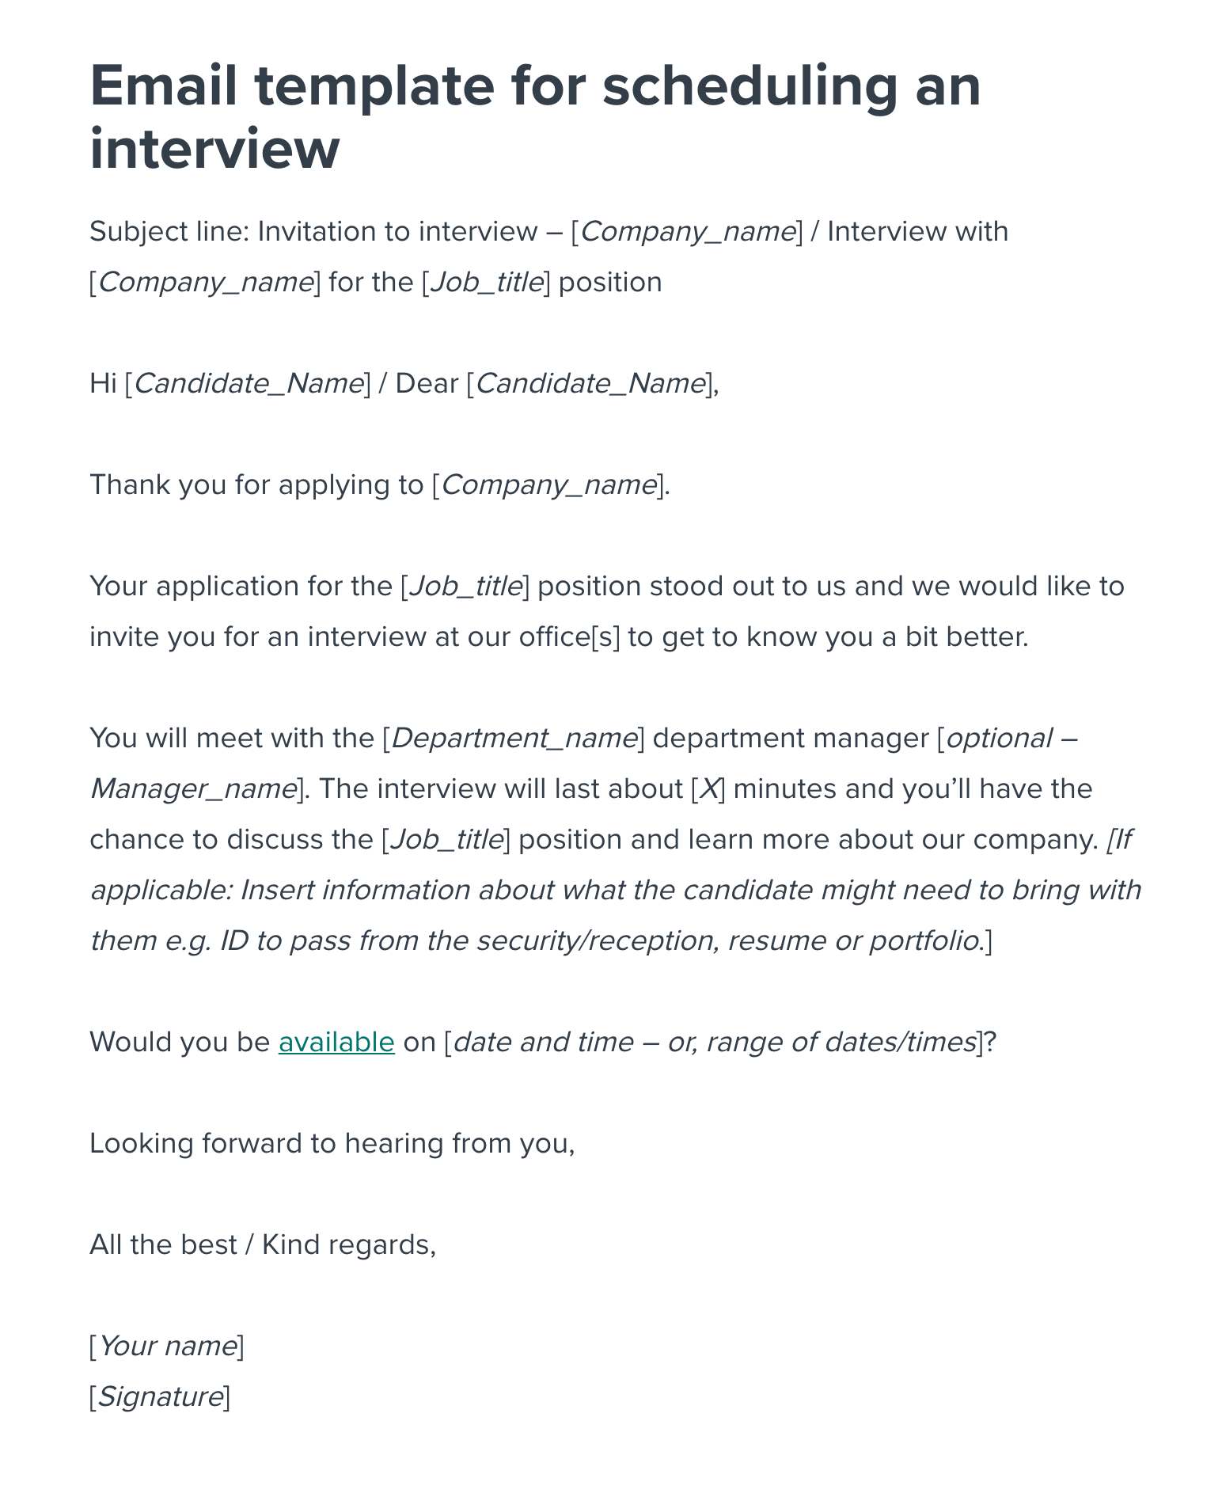
Task: Select Candidate_Name placeholder after "Dear"
Action: 590,383
